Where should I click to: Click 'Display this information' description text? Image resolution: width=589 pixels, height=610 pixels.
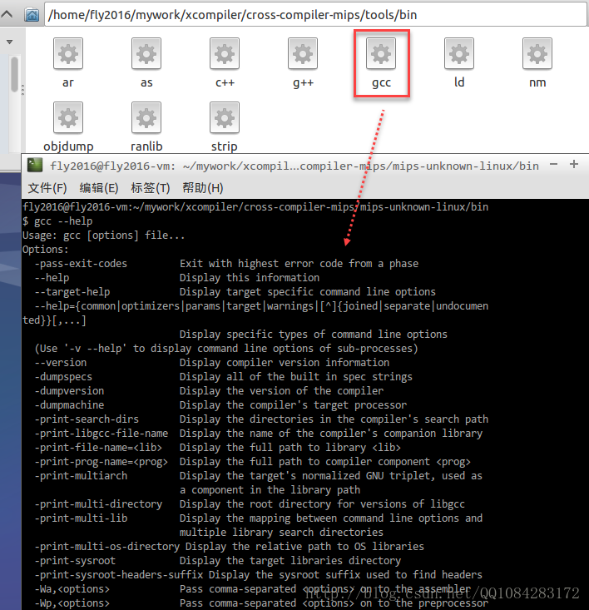(250, 277)
